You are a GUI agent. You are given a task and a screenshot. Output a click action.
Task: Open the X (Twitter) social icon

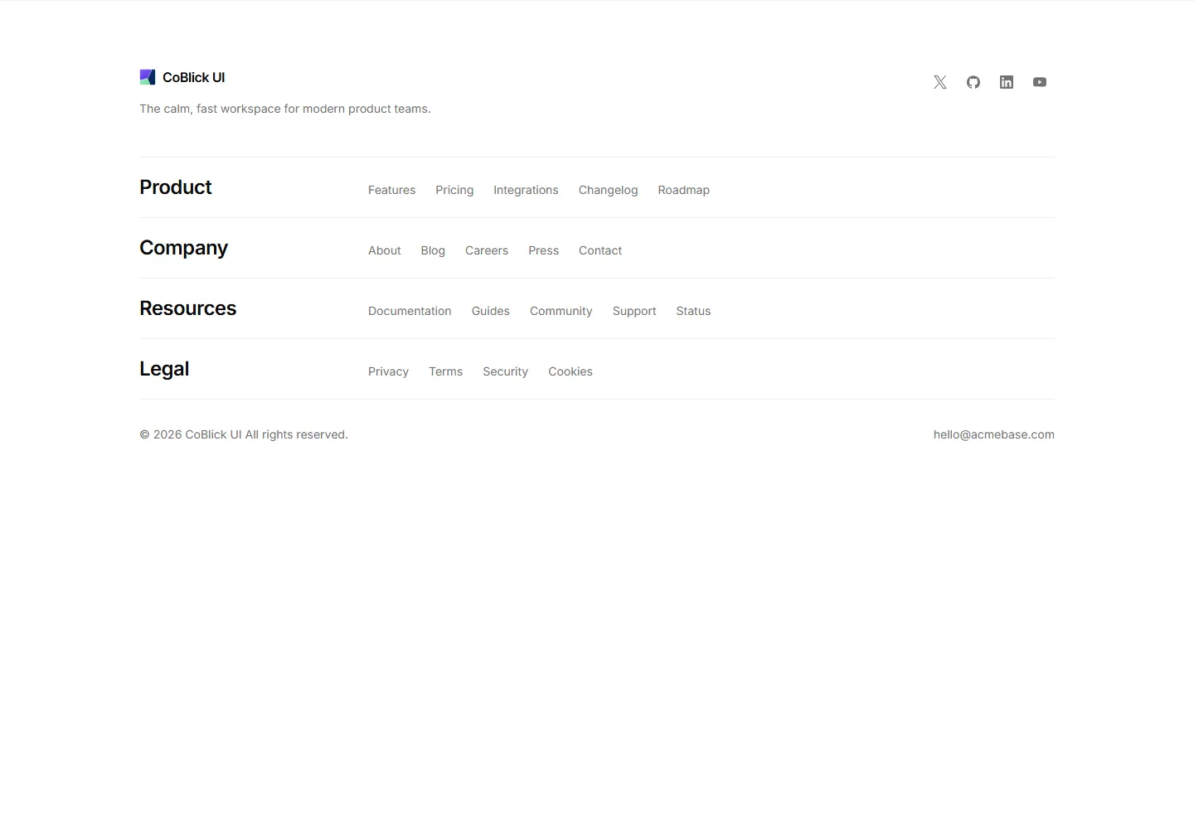[x=940, y=82]
